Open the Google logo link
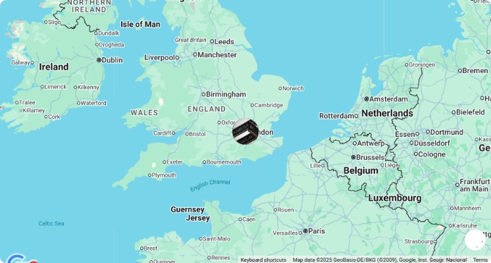This screenshot has width=491, height=263. click(20, 259)
